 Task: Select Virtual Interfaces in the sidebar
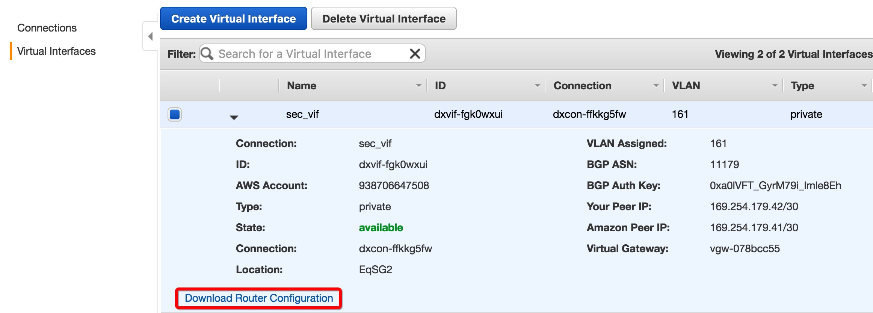(56, 51)
